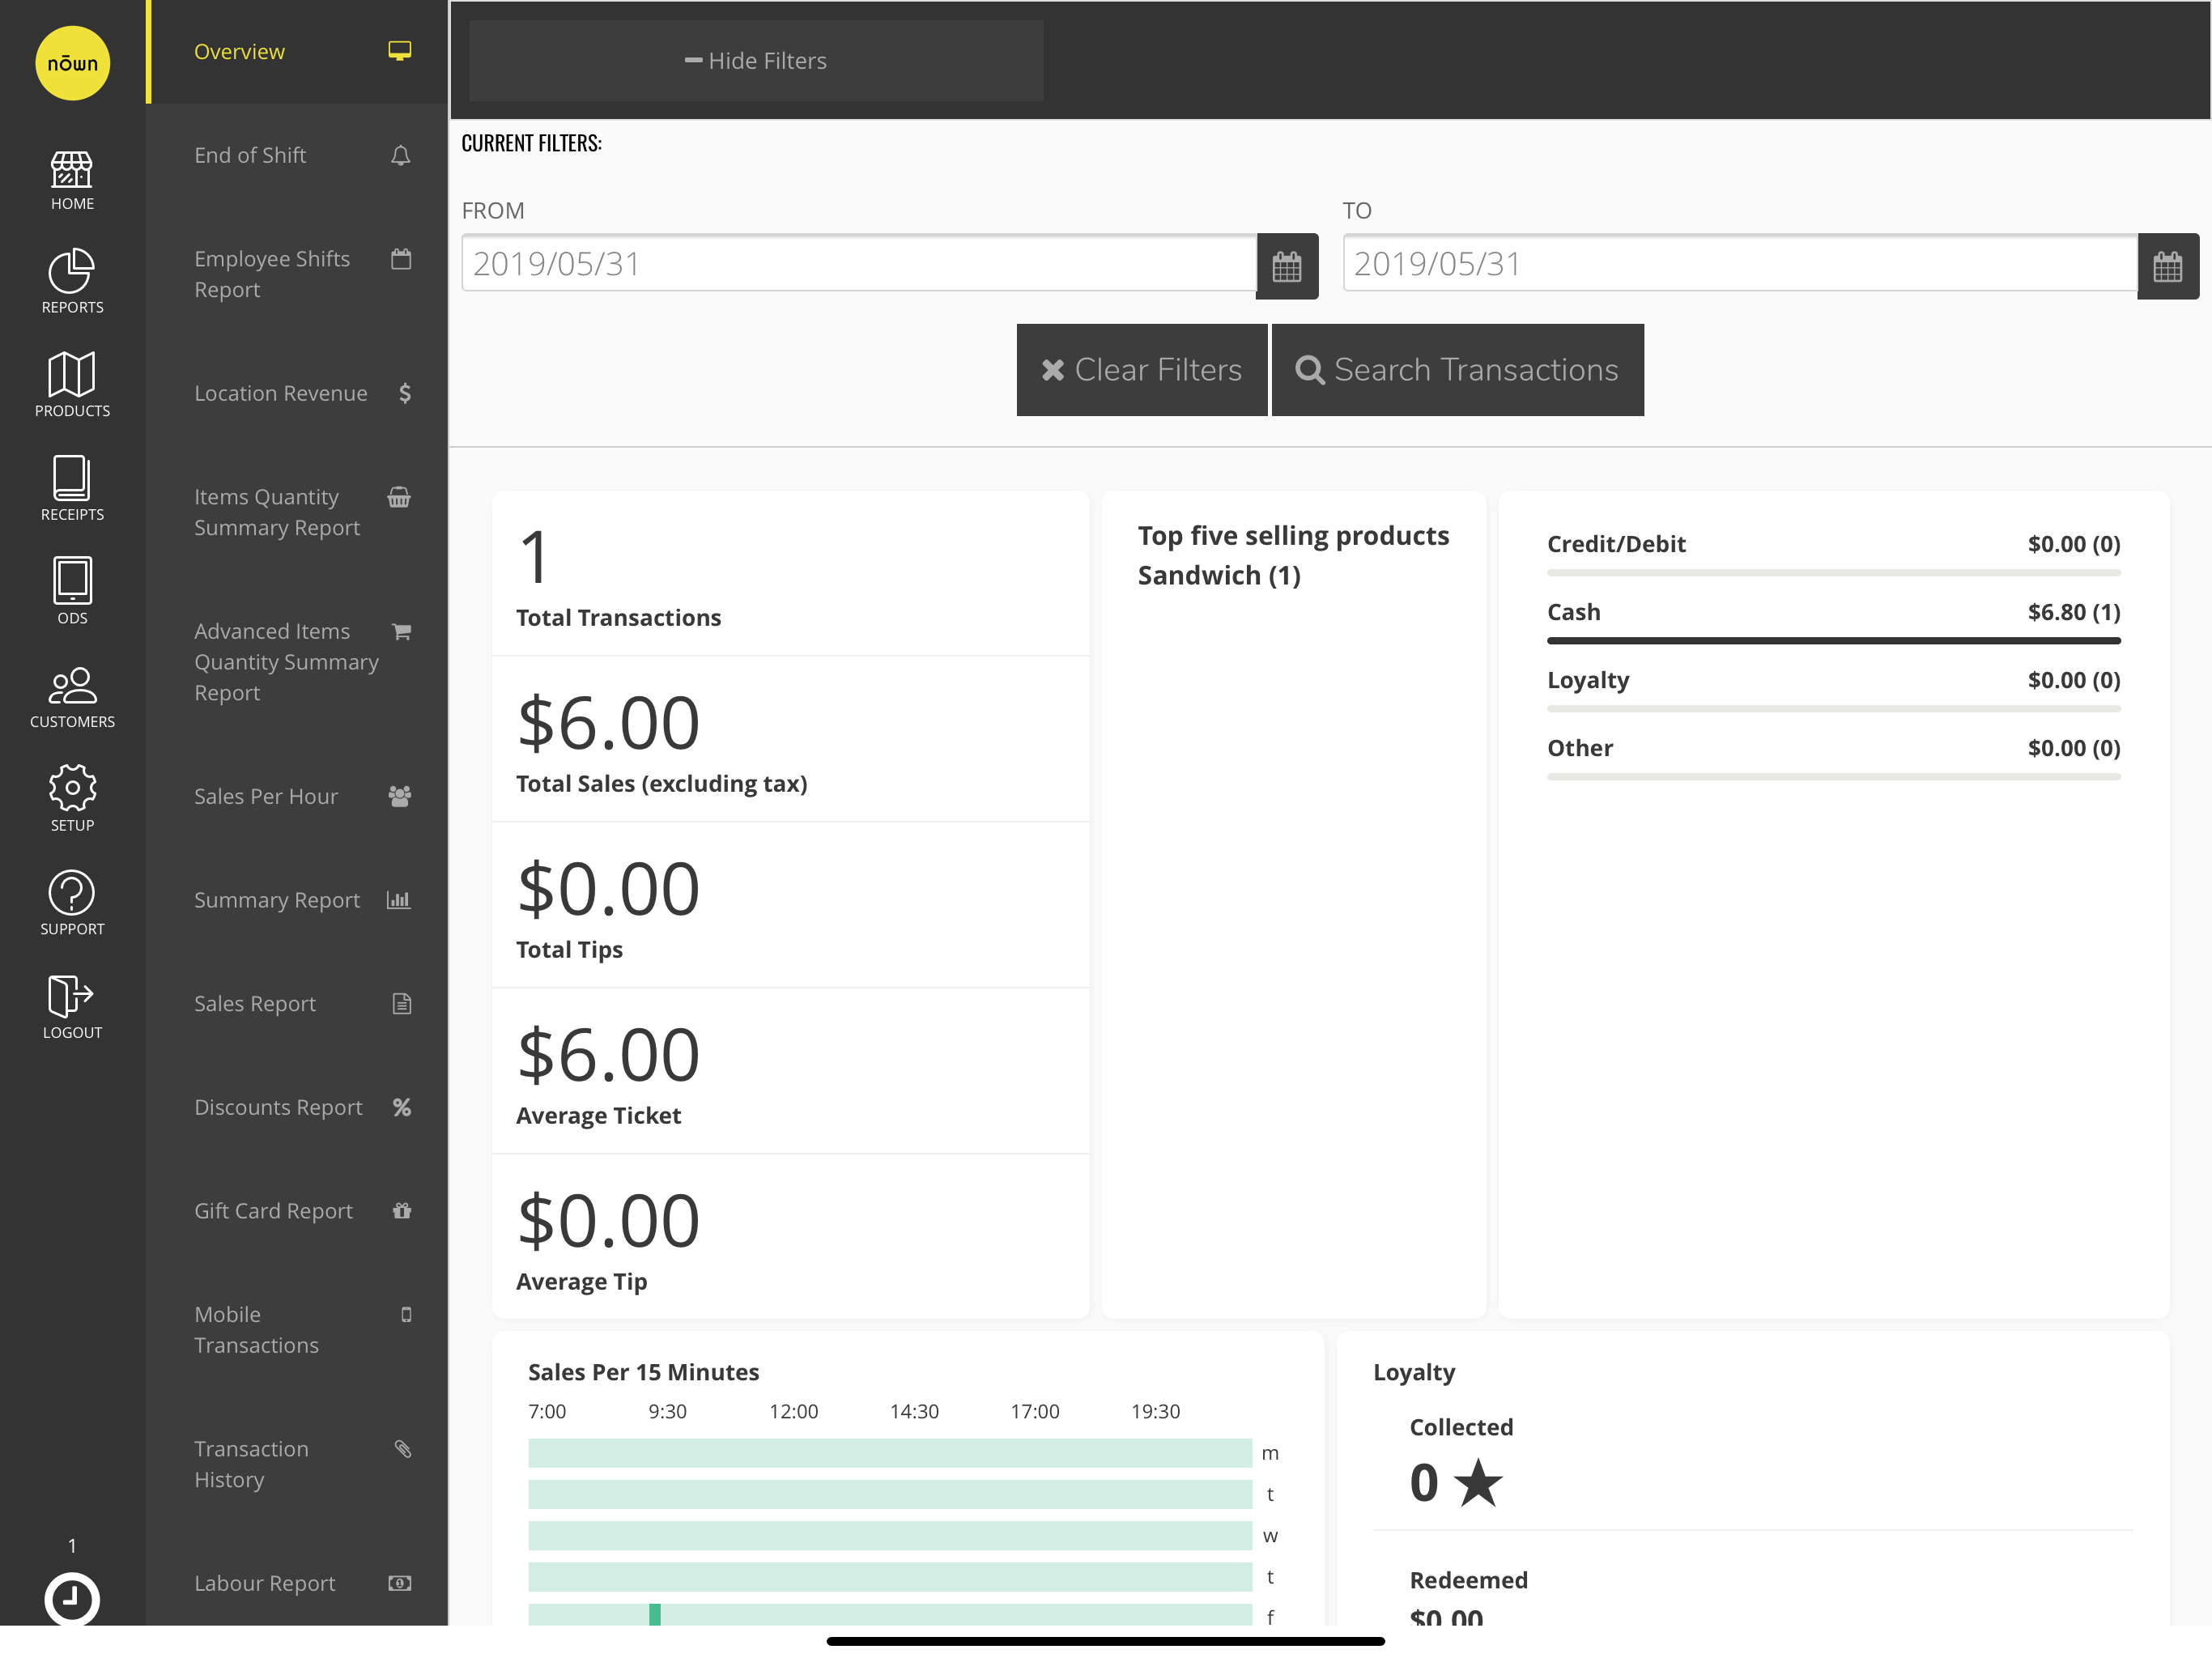Image resolution: width=2212 pixels, height=1658 pixels.
Task: Open Sales Per Hour report
Action: [297, 796]
